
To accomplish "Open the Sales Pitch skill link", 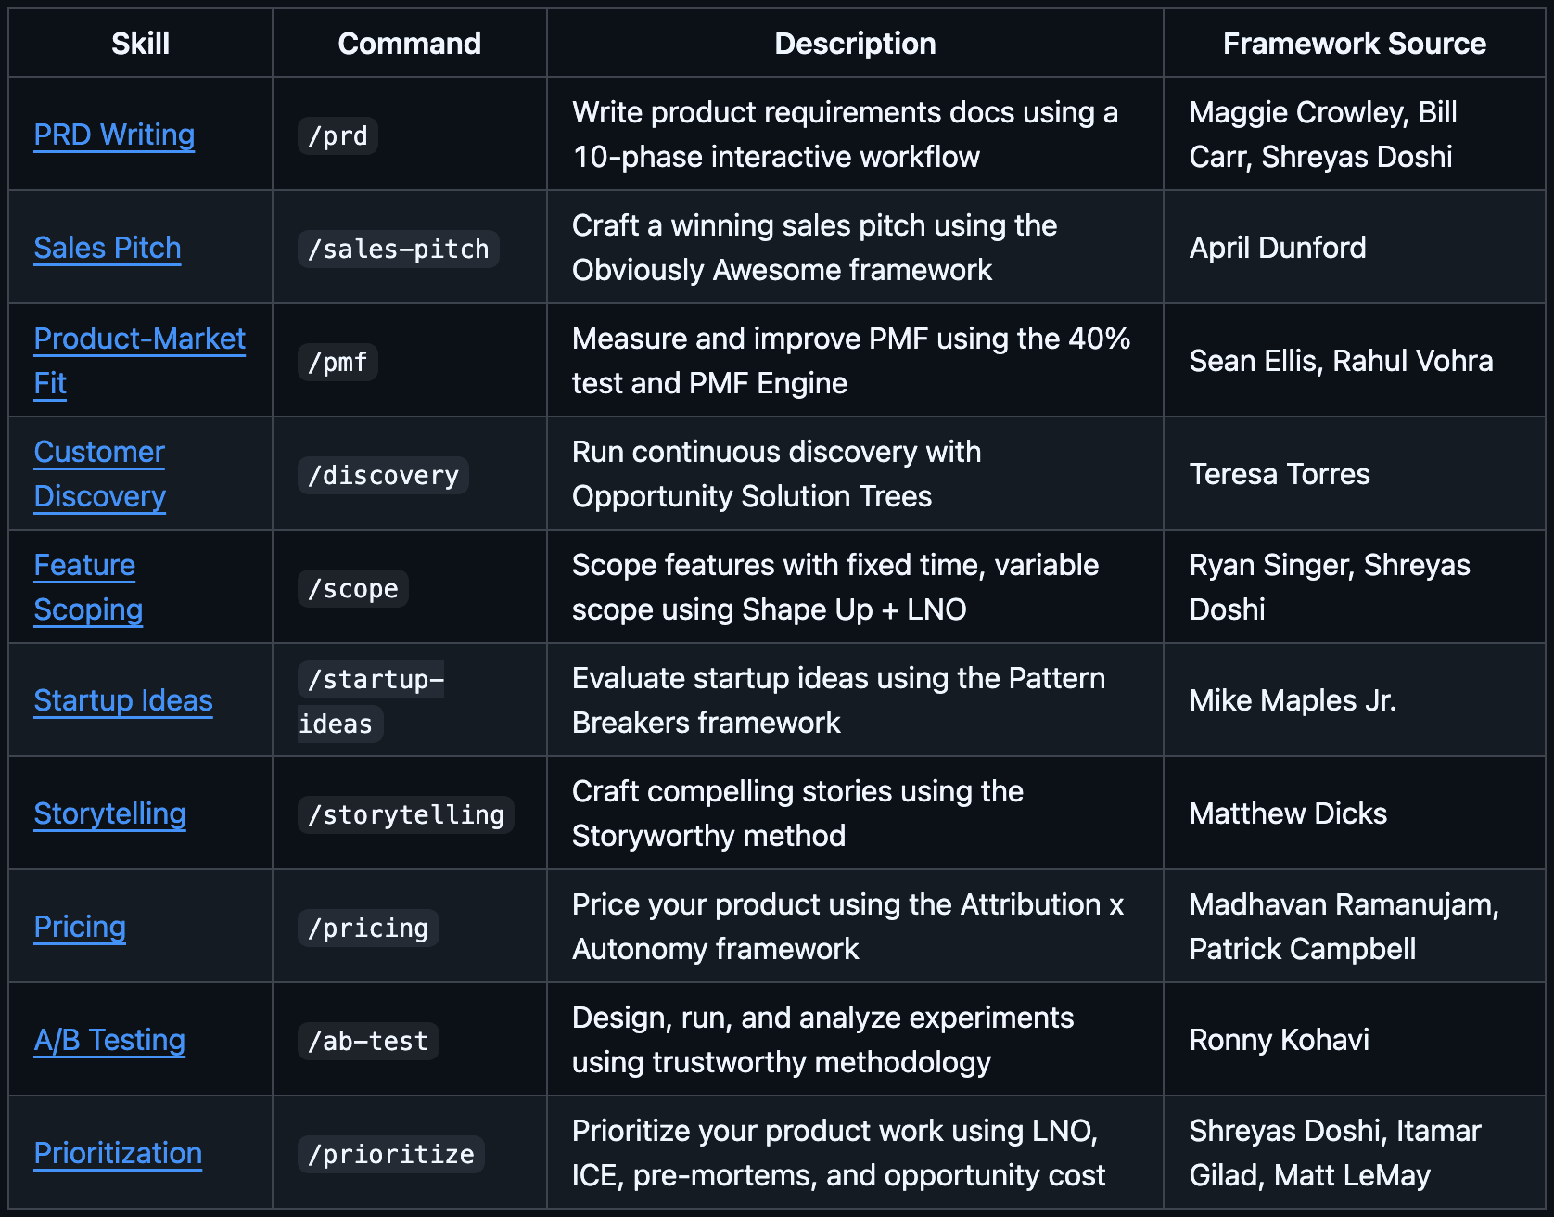I will coord(108,248).
